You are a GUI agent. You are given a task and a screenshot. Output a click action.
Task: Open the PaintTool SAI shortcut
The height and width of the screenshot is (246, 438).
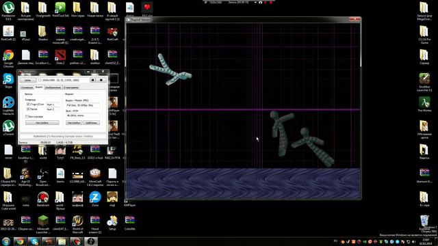60,8
